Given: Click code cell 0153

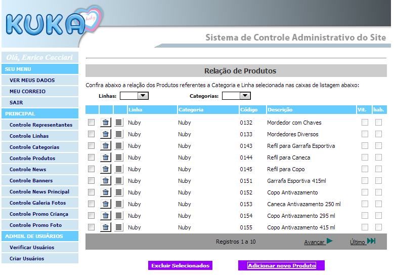Looking at the screenshot, I should pos(246,204).
